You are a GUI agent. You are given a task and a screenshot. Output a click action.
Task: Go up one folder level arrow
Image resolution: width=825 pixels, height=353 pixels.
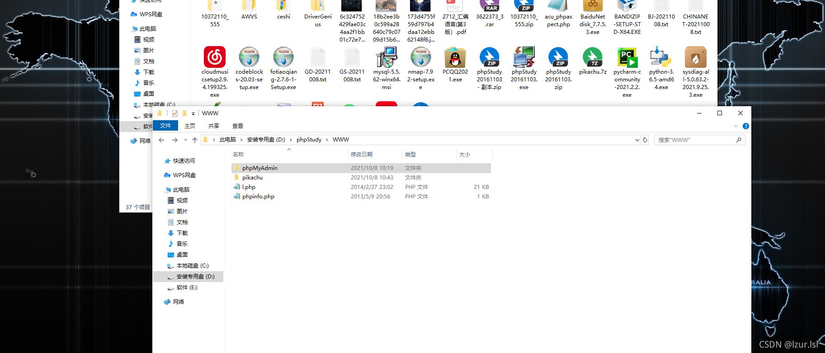click(x=195, y=140)
